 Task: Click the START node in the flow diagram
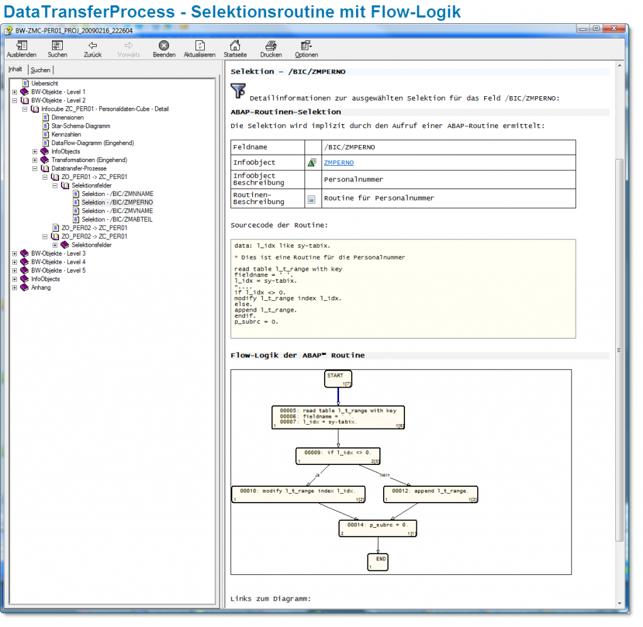point(338,378)
